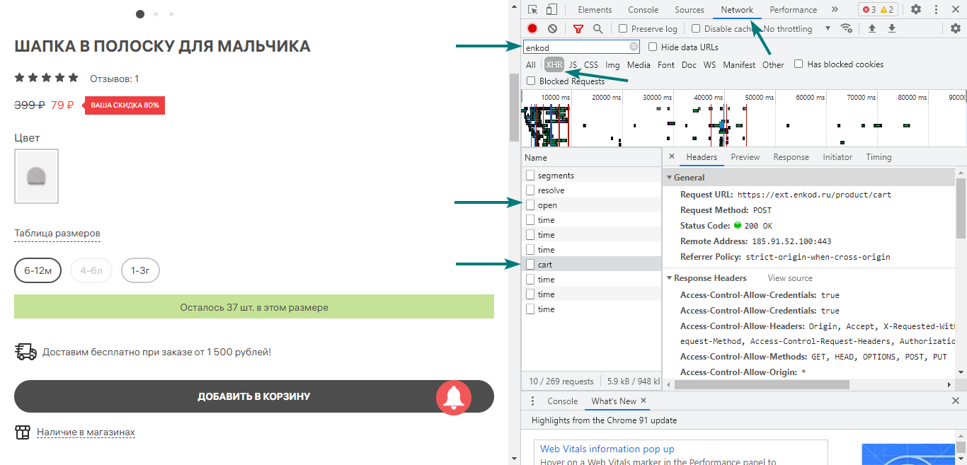The height and width of the screenshot is (465, 967).
Task: Close the What's New tab
Action: pyautogui.click(x=643, y=401)
